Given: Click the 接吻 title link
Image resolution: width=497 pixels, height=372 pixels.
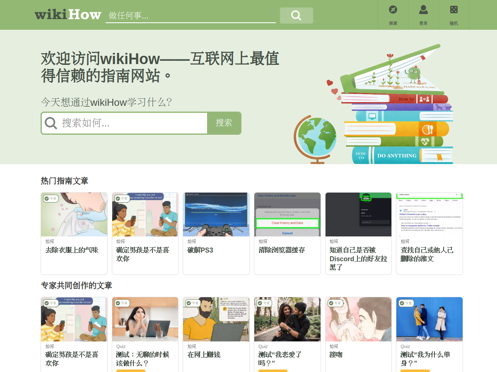Looking at the screenshot, I should tap(336, 355).
